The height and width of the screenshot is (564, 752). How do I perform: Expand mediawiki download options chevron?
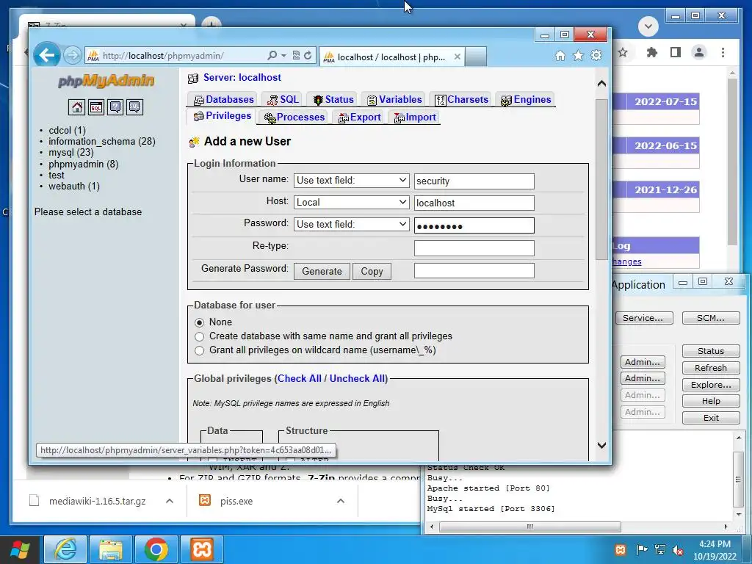tap(170, 501)
